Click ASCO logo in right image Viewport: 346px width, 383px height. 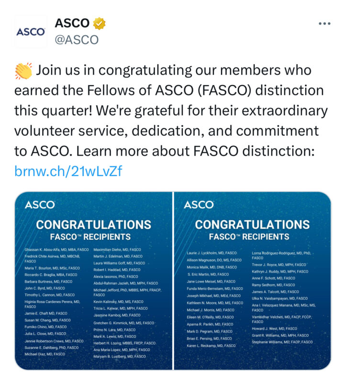click(199, 205)
